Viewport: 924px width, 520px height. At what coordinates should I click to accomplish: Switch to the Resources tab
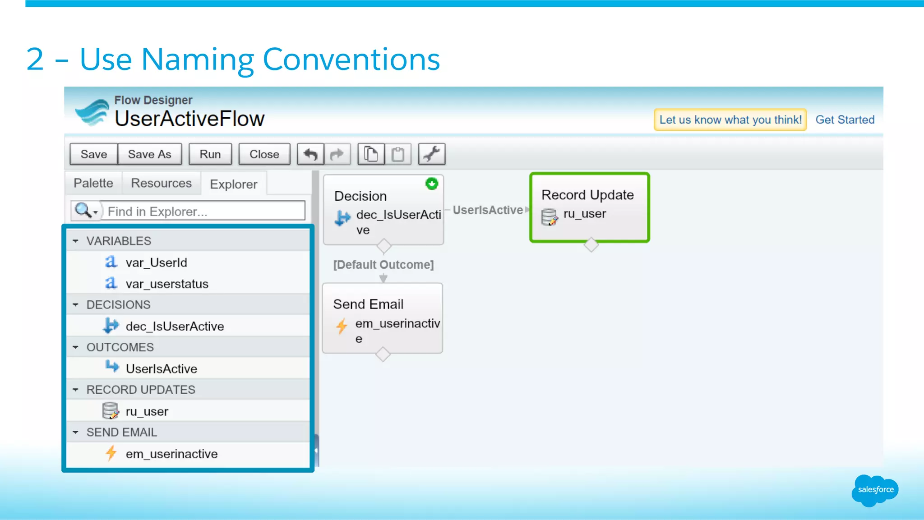[161, 183]
